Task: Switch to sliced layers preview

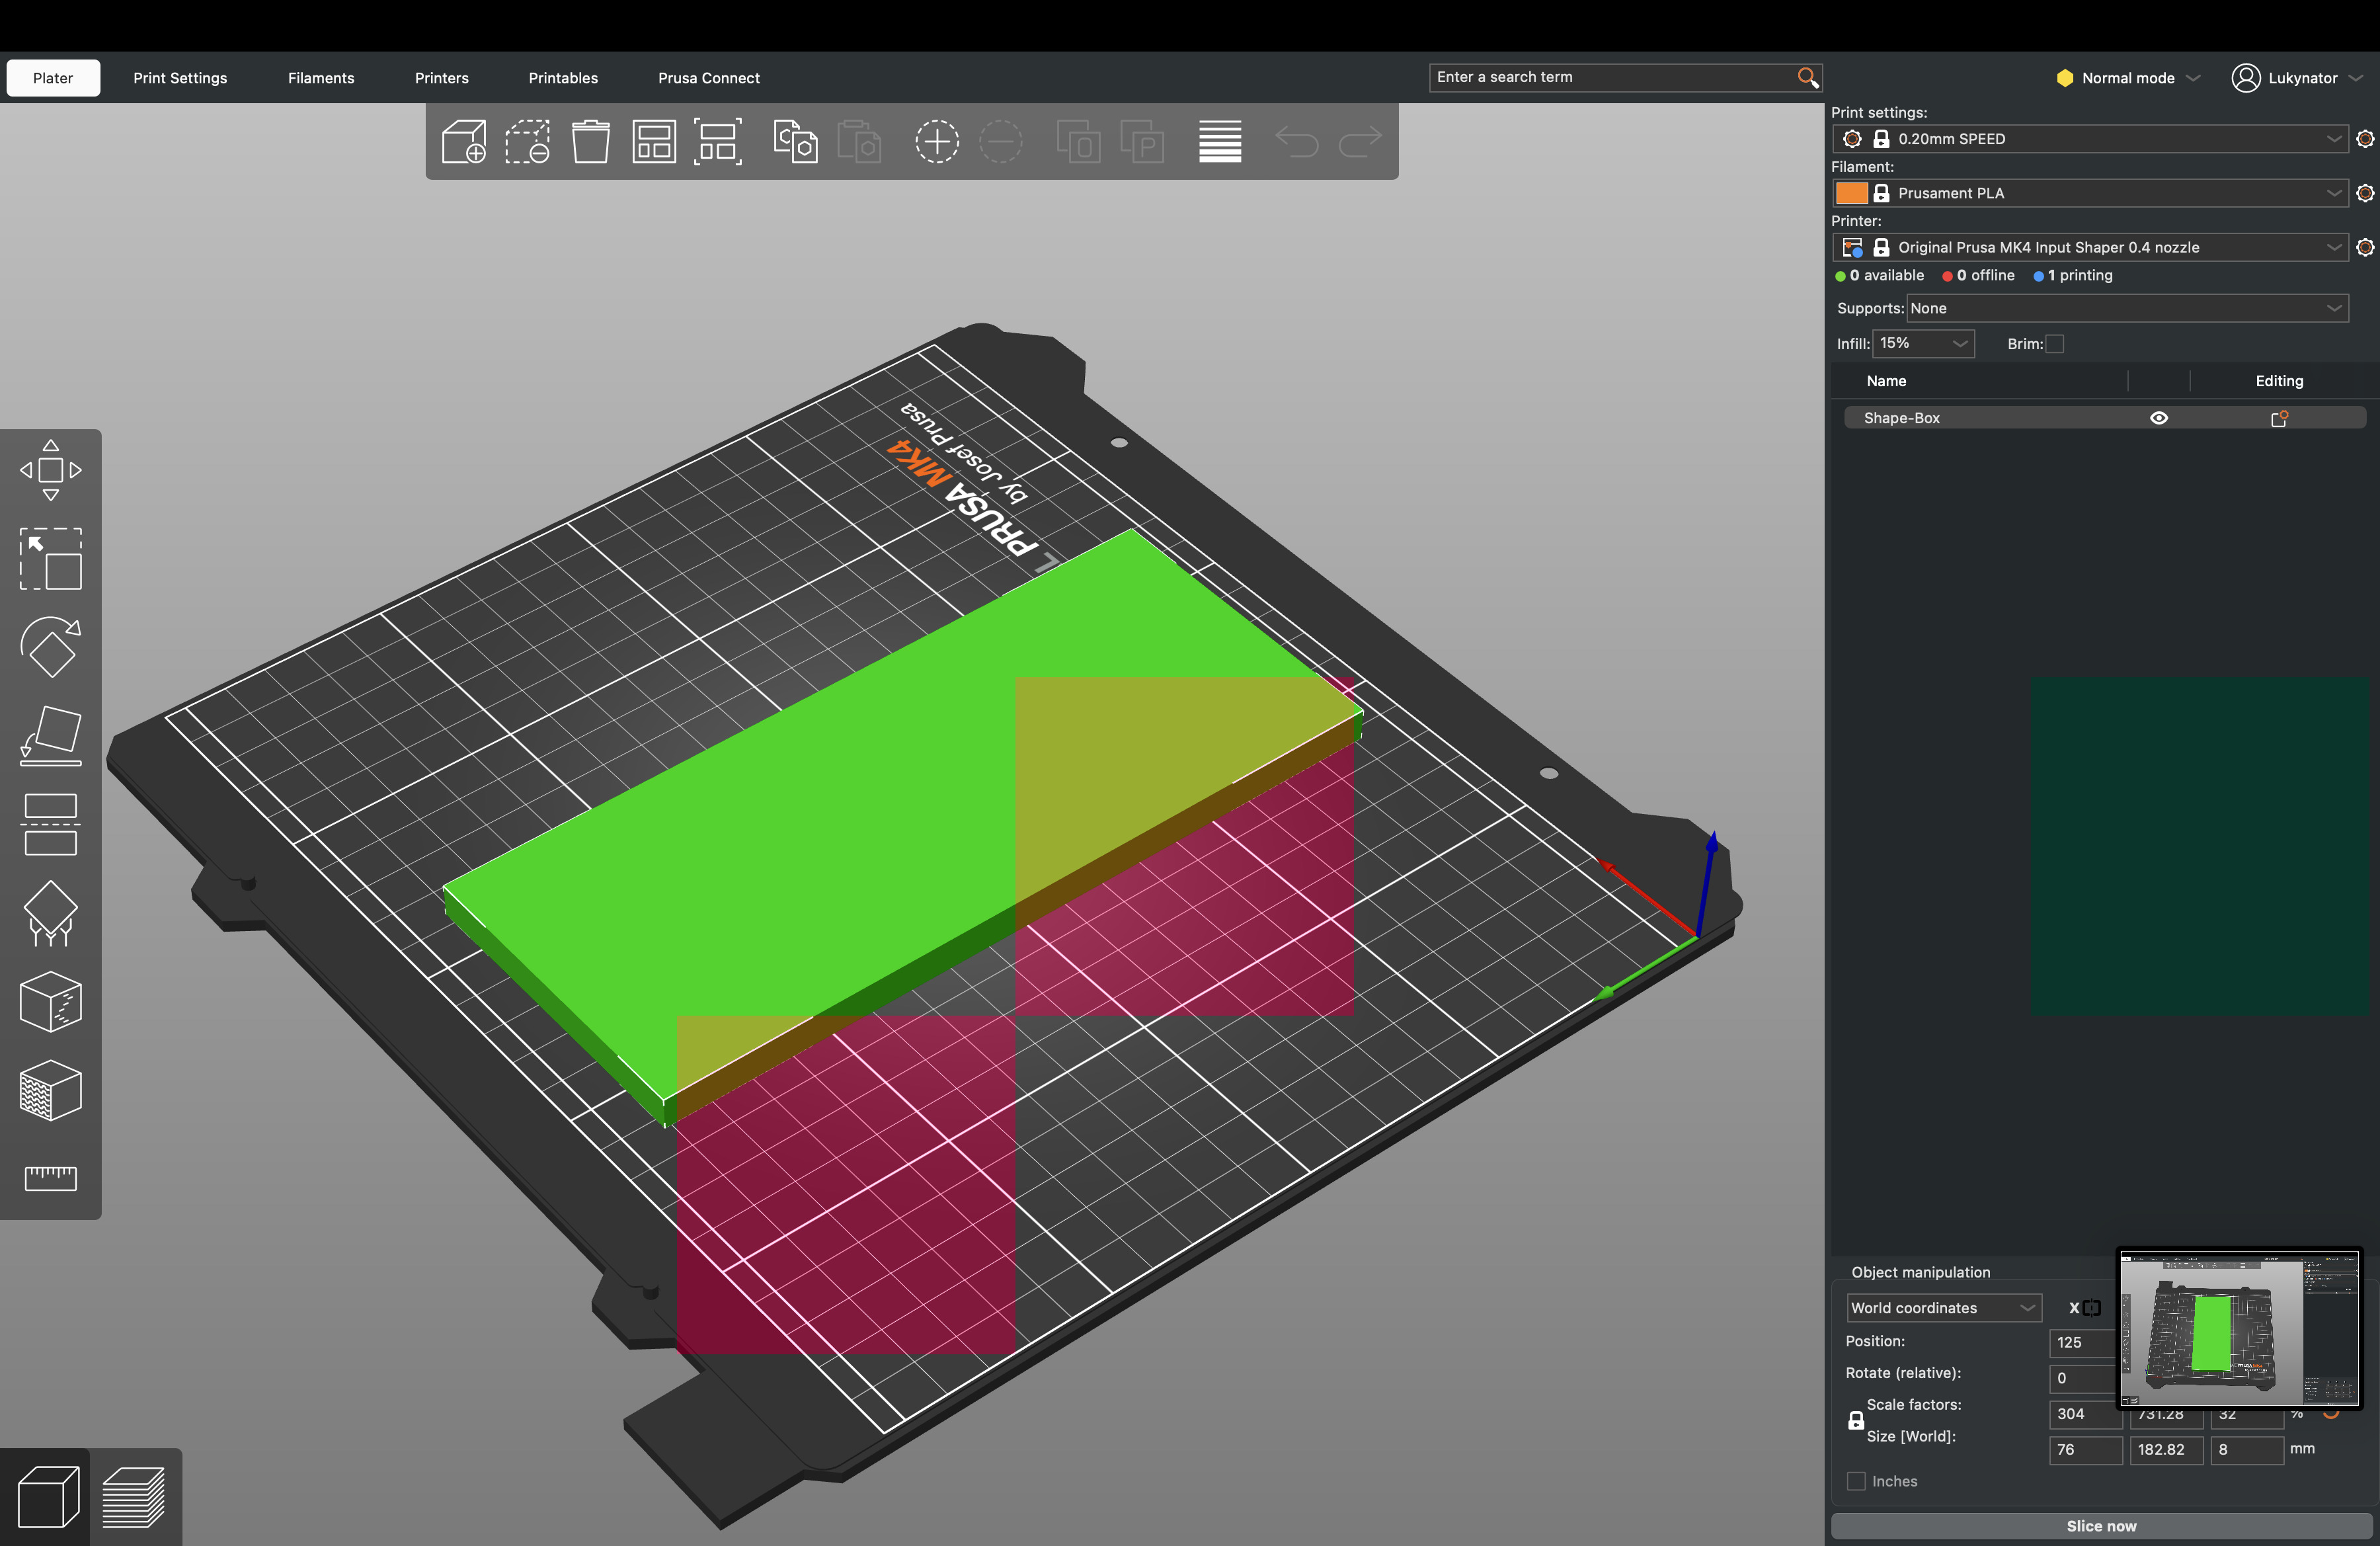Action: [134, 1496]
